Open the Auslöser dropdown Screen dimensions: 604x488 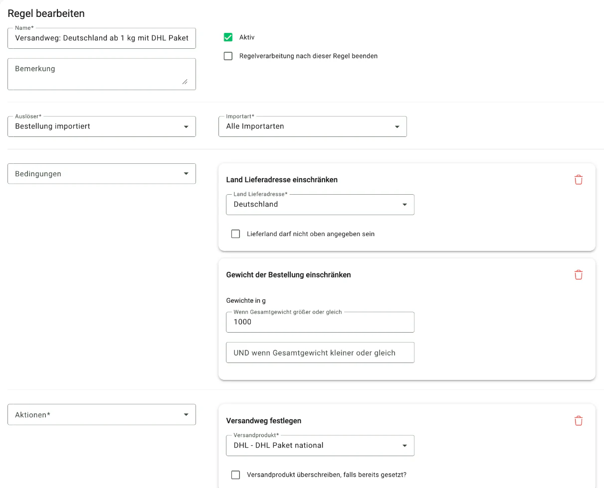102,126
